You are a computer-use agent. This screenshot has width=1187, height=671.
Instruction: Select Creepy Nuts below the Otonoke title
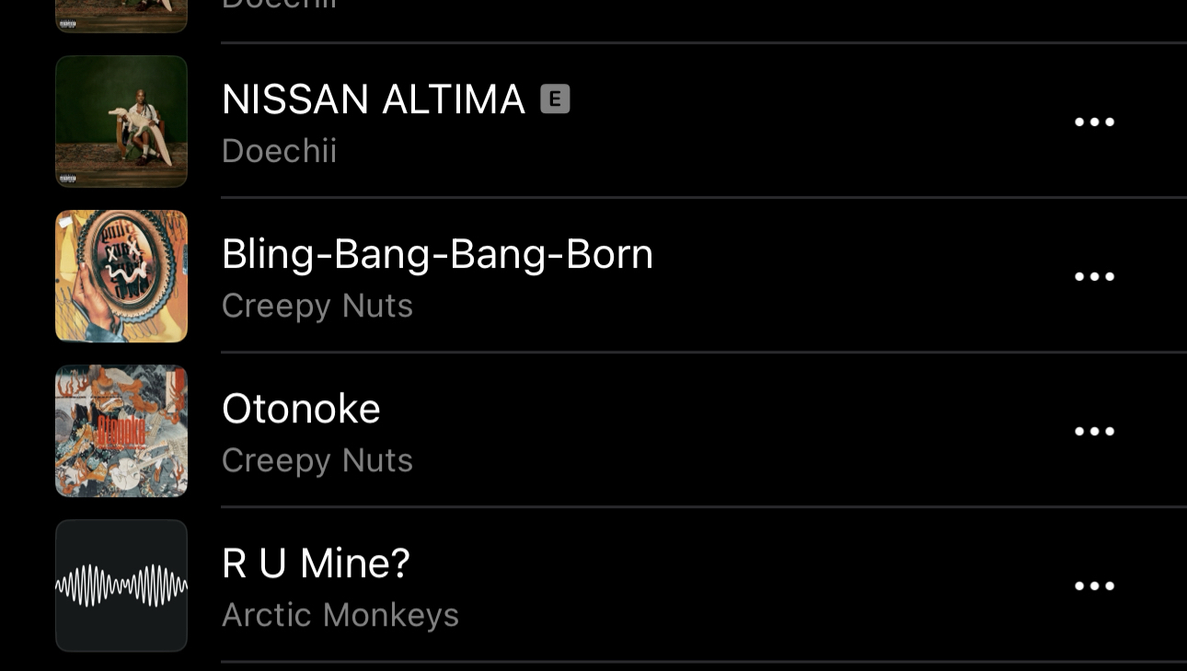(317, 460)
